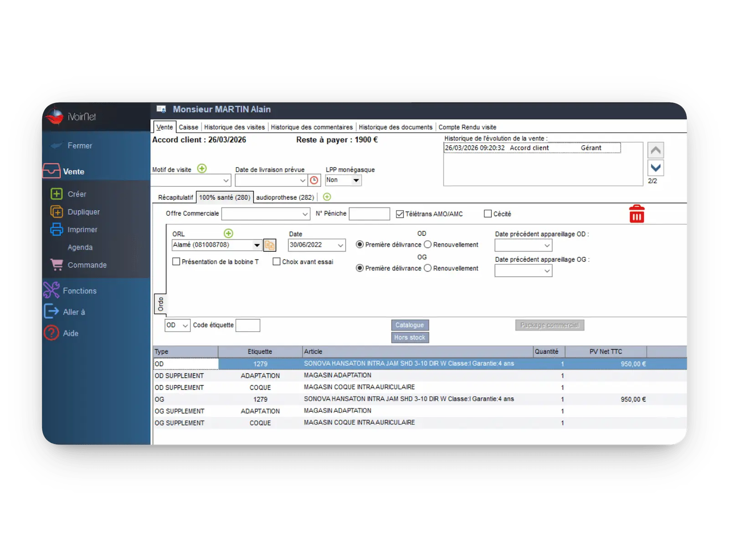Uncheck the Télétrans AMO/AMC checkbox
729x547 pixels.
coord(400,214)
